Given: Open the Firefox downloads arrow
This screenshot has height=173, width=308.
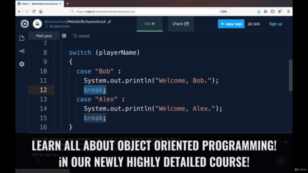Looking at the screenshot, I should pos(259,12).
